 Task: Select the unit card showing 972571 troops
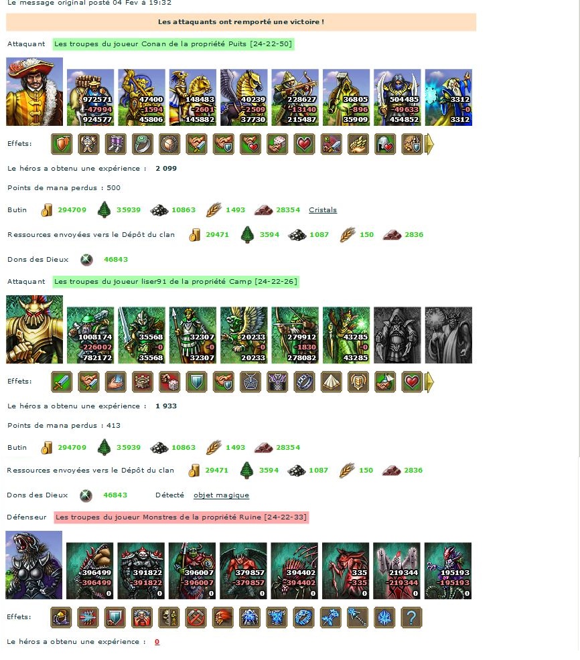point(90,97)
